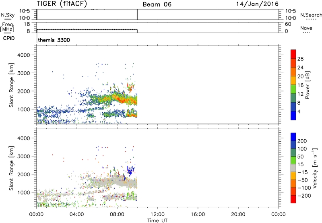Click the 'CPID' row label

click(9, 38)
